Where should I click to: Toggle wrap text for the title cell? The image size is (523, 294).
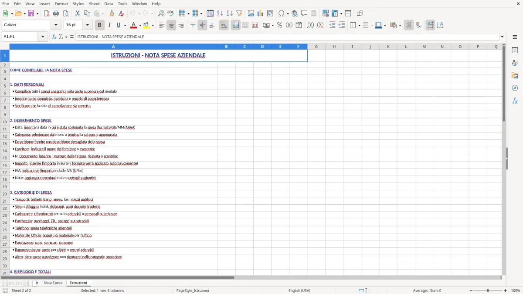pyautogui.click(x=224, y=25)
